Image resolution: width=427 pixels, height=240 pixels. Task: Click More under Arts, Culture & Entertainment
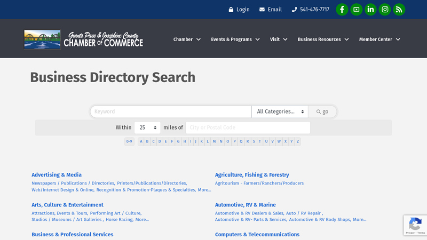click(142, 219)
